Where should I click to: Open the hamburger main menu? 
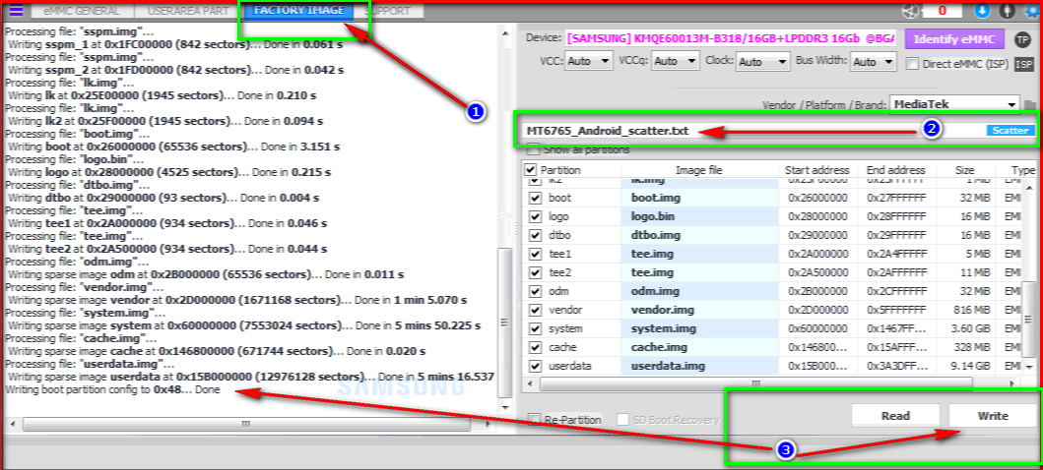15,11
